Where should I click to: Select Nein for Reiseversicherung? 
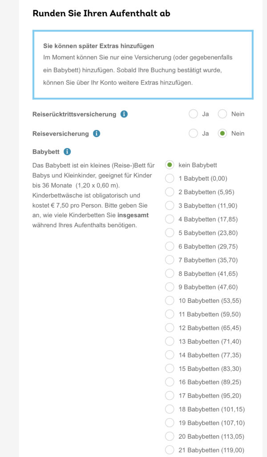222,133
